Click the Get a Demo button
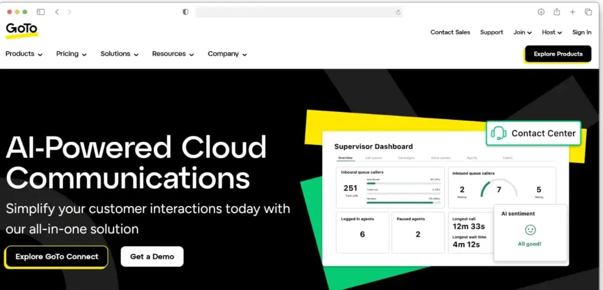The height and width of the screenshot is (290, 603). [x=152, y=256]
